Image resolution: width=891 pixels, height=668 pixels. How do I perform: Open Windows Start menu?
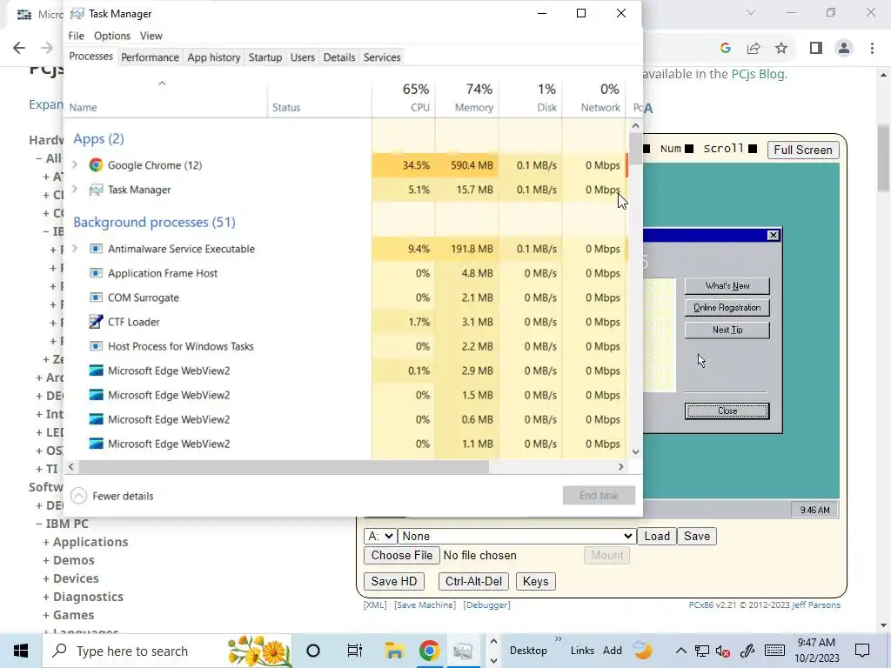[x=21, y=651]
